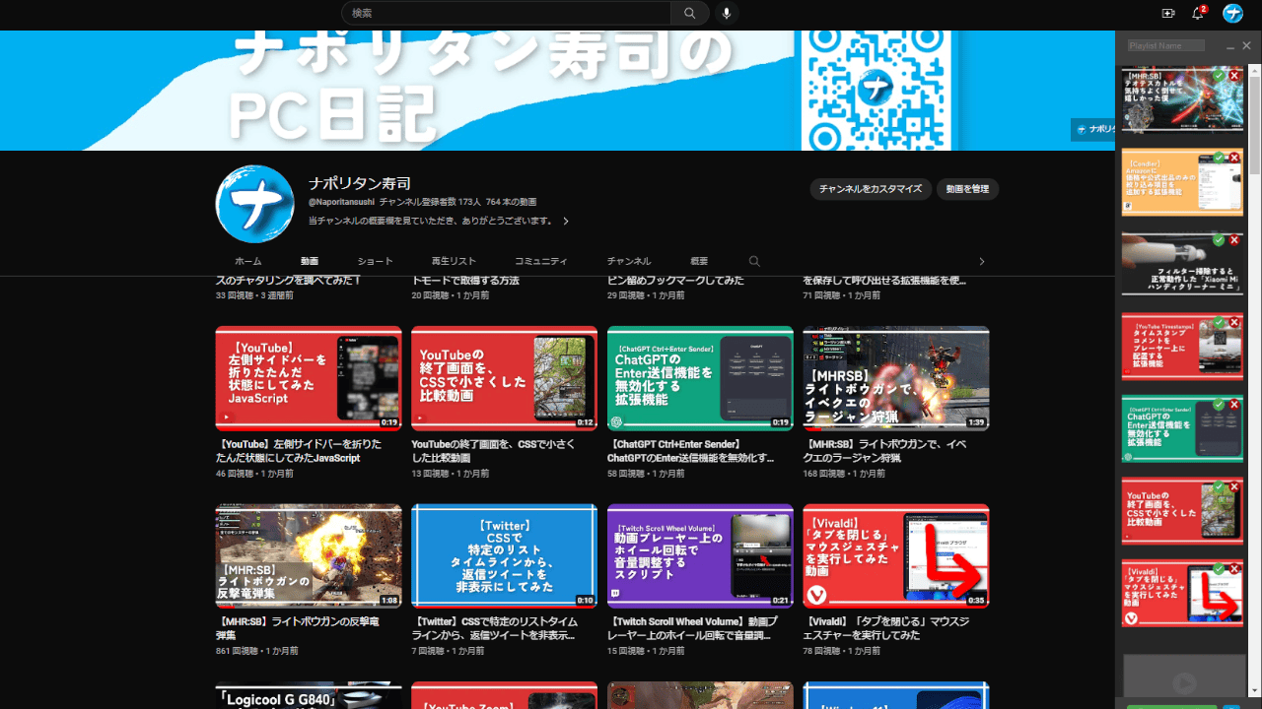Open the notifications bell
The height and width of the screenshot is (709, 1262).
click(1198, 13)
